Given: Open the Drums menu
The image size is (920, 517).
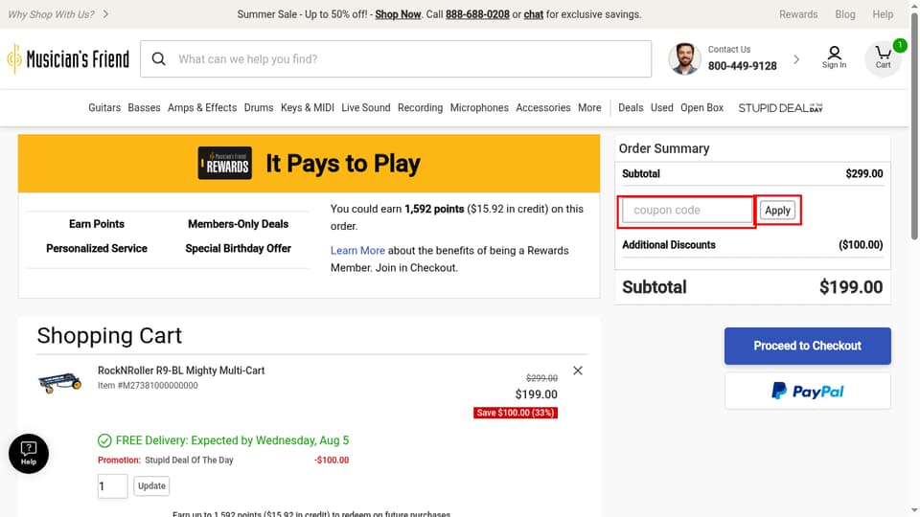Looking at the screenshot, I should pos(259,108).
